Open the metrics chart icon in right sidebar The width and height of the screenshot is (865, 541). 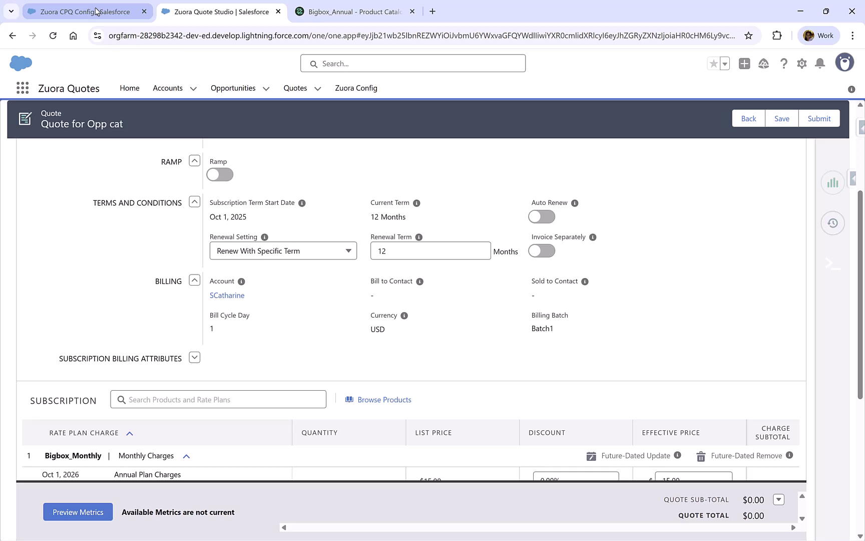point(832,182)
